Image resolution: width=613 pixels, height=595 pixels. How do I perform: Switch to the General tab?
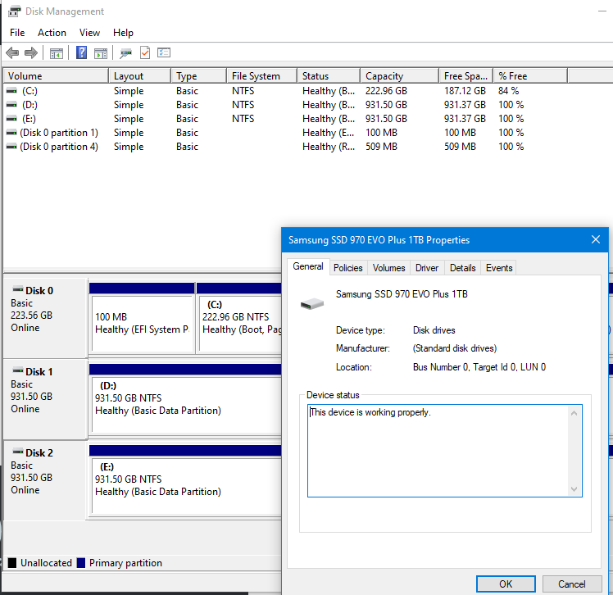(x=308, y=266)
